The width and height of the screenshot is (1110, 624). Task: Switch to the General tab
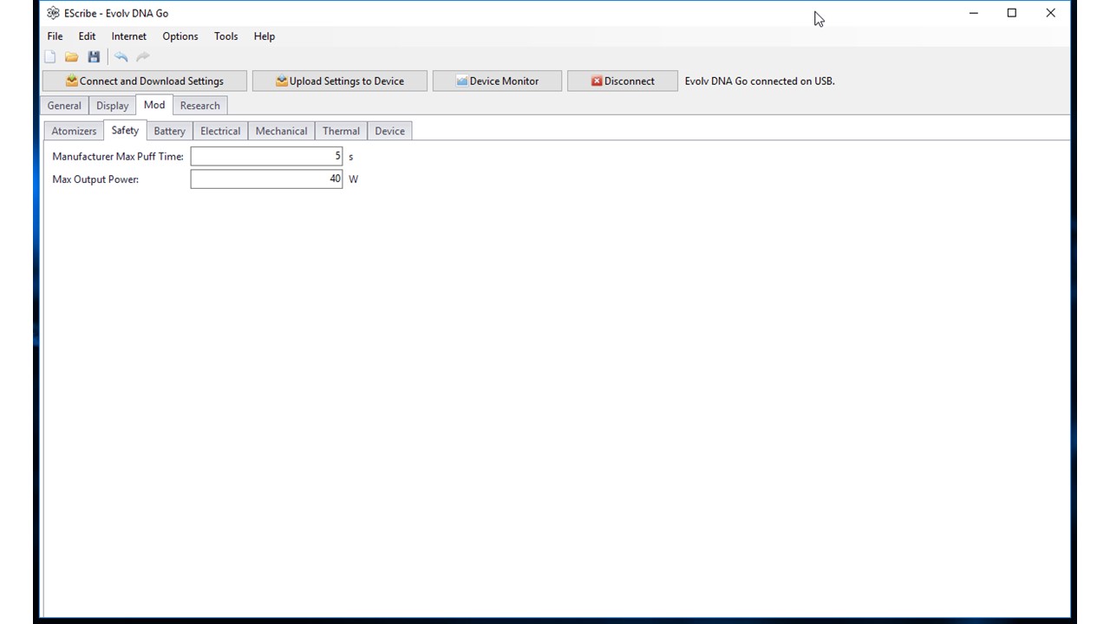pos(64,106)
